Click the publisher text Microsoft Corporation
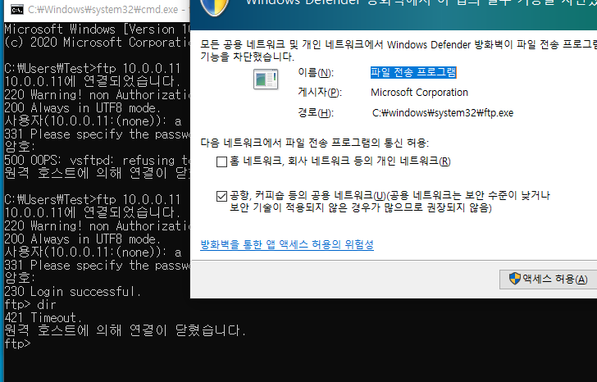The image size is (597, 382). click(x=419, y=93)
